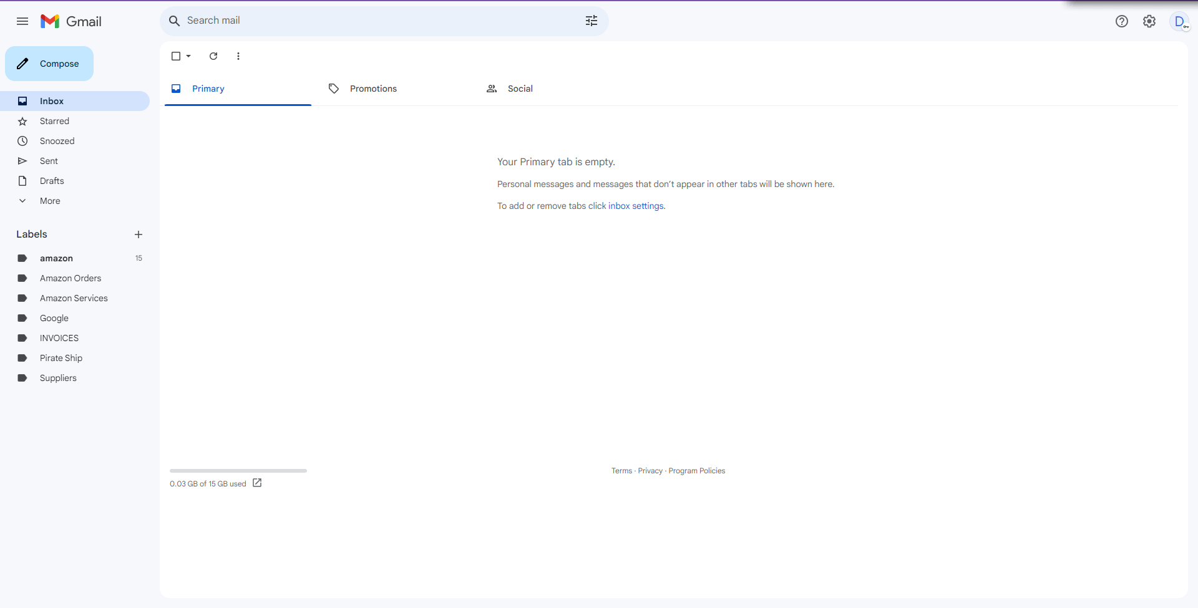This screenshot has width=1198, height=608.
Task: Open Google account avatar
Action: (x=1179, y=21)
